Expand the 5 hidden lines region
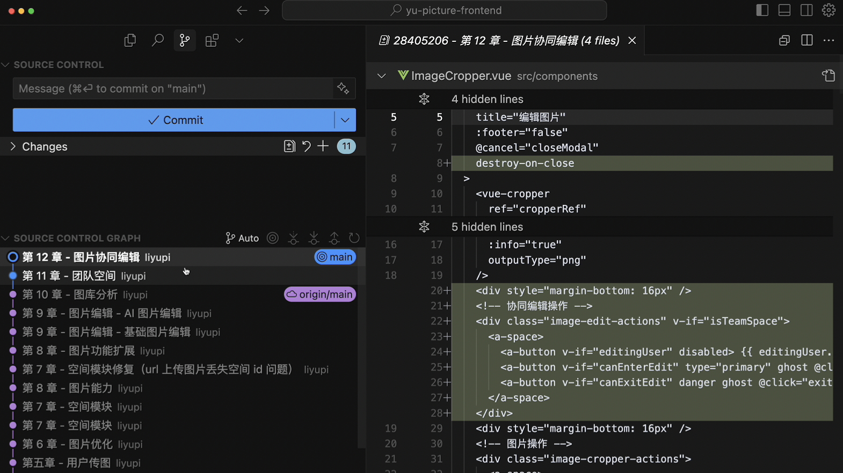The image size is (843, 473). [424, 227]
